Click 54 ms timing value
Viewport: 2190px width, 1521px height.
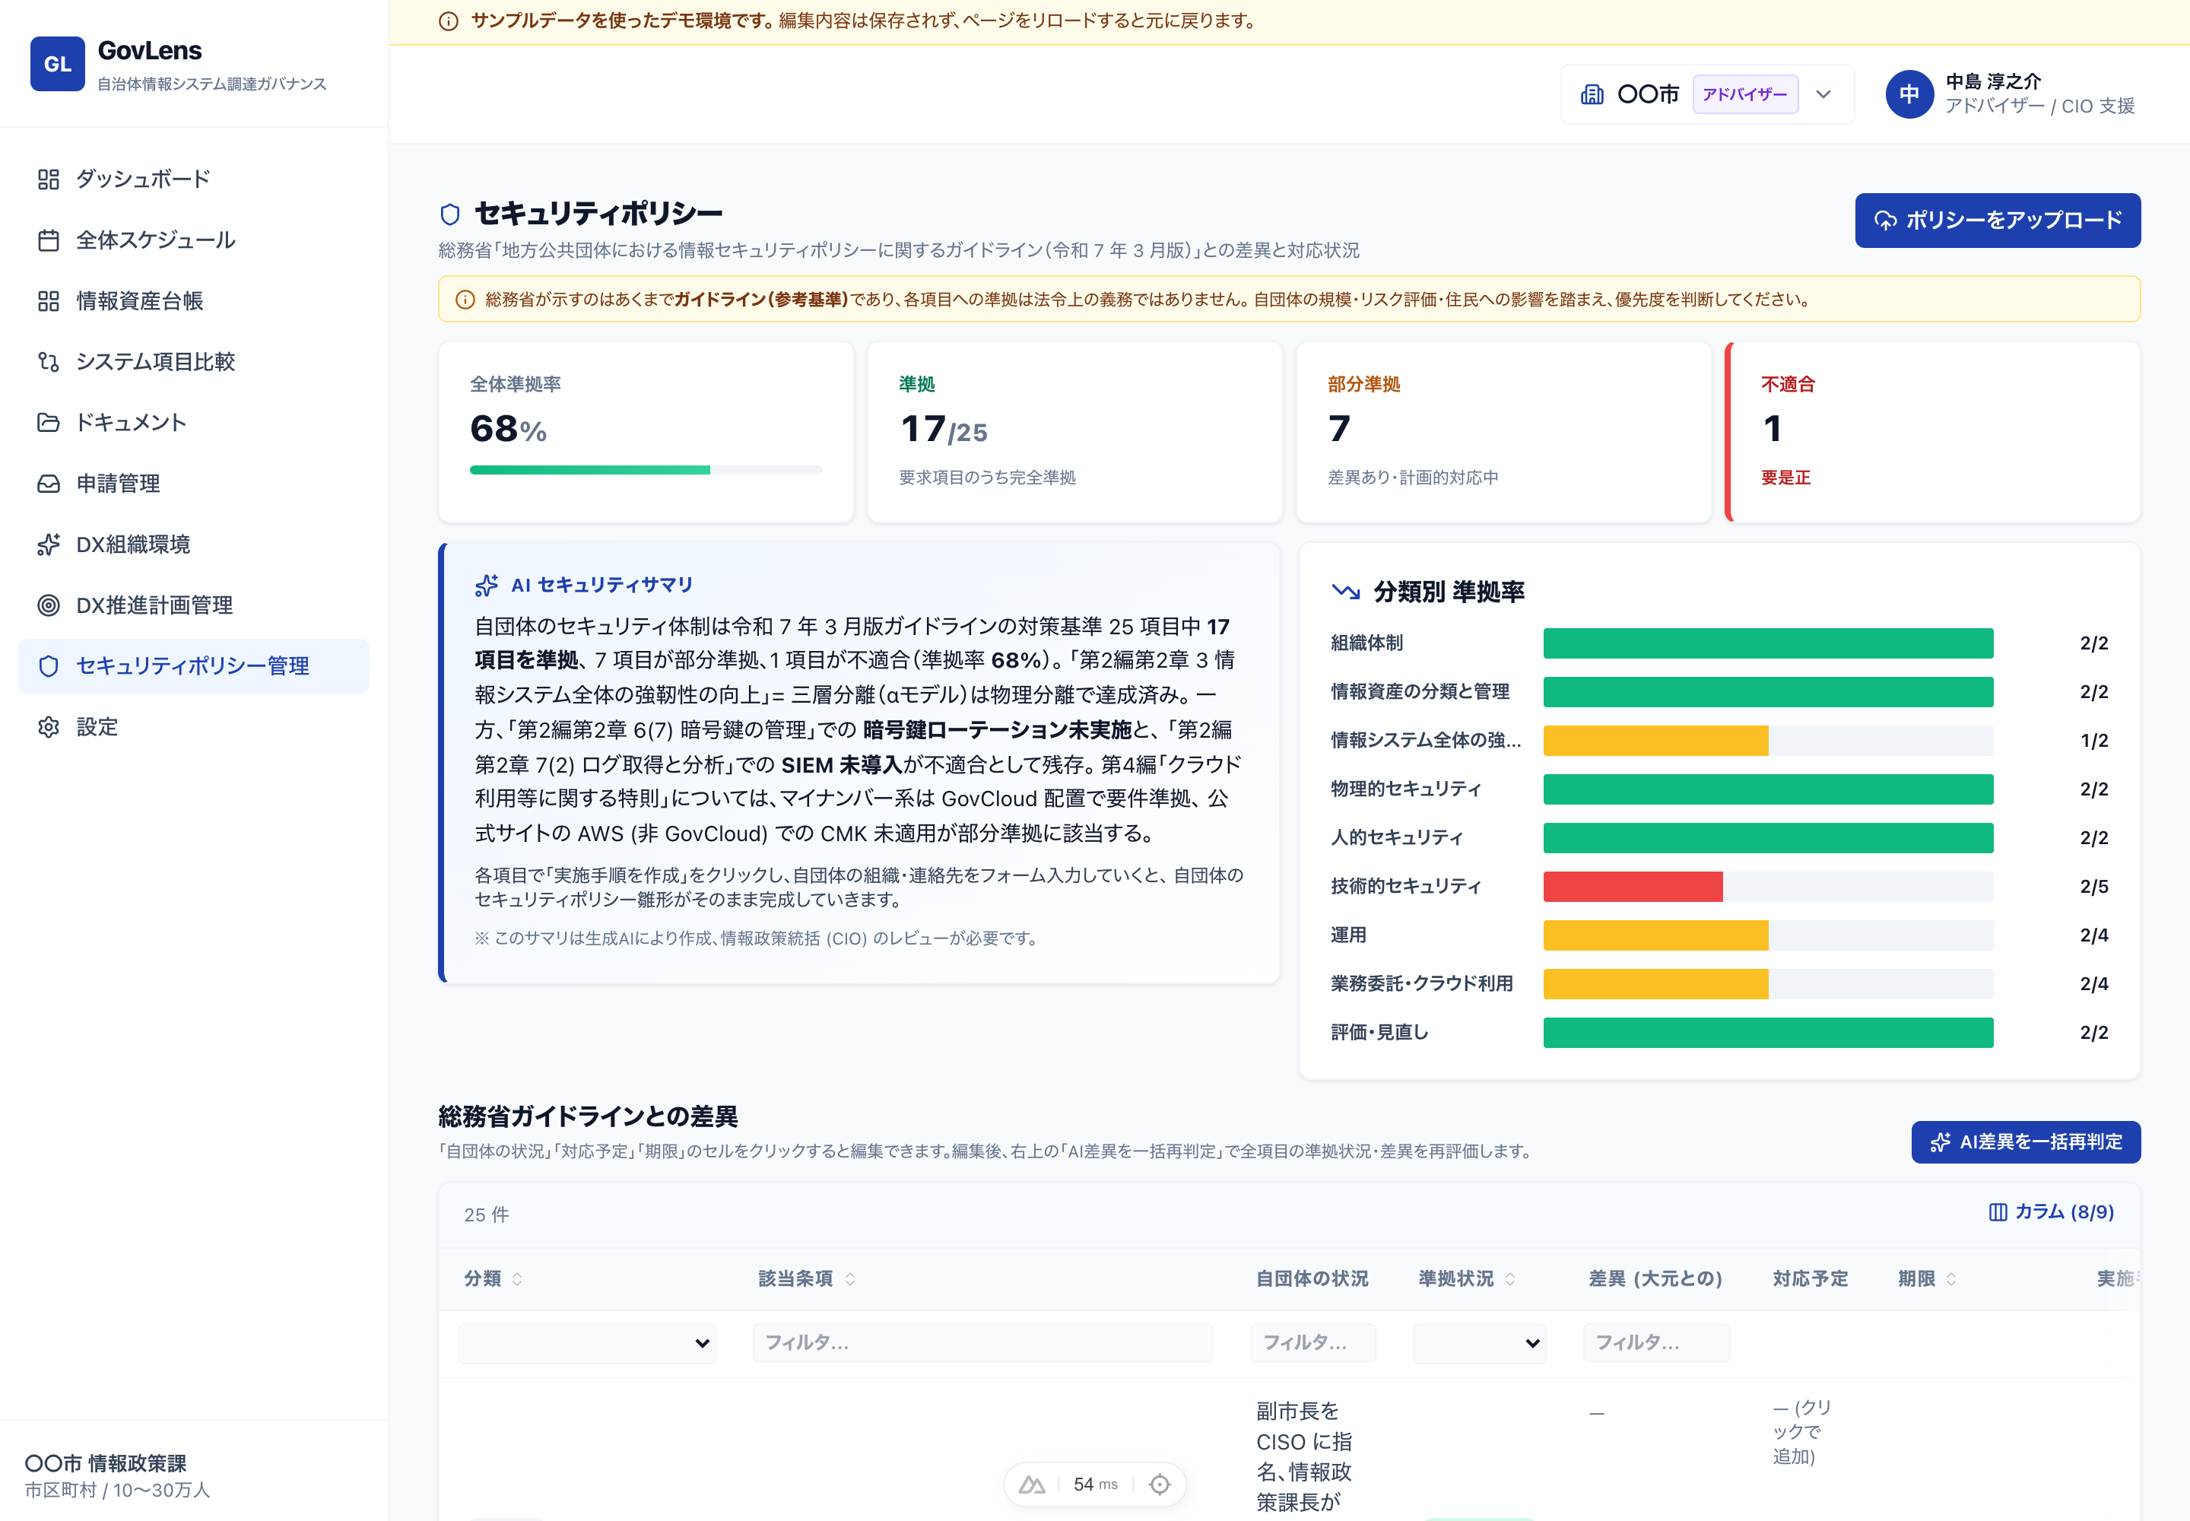pos(1095,1484)
